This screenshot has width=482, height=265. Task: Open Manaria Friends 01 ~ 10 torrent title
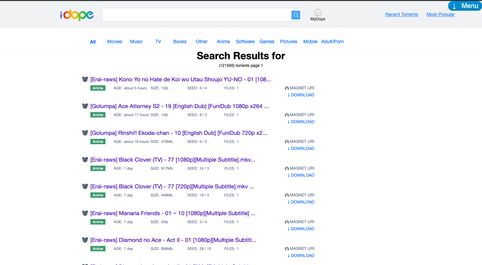point(173,213)
